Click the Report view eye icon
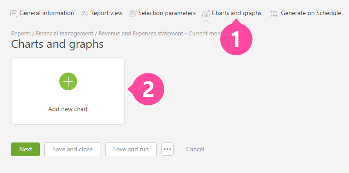The width and height of the screenshot is (349, 173). (85, 14)
